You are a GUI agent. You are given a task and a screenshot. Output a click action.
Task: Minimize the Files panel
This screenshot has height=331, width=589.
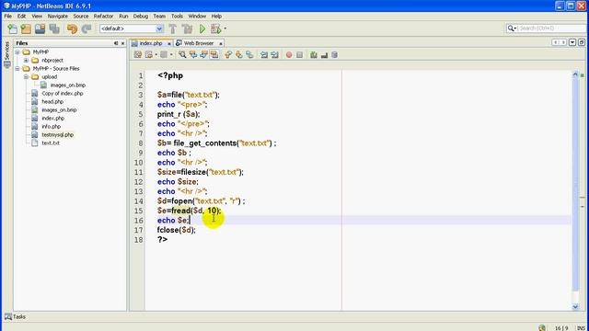116,43
